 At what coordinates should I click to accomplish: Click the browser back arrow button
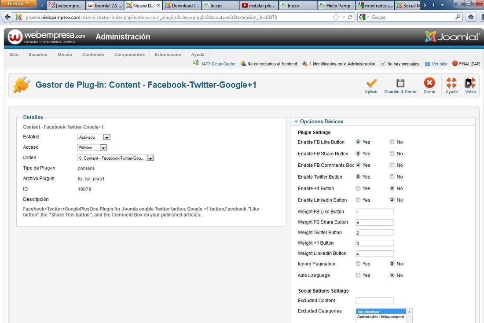tap(8, 17)
